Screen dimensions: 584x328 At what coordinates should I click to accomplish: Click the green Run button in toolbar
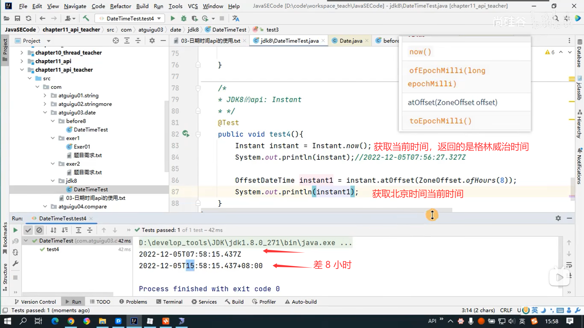[172, 19]
